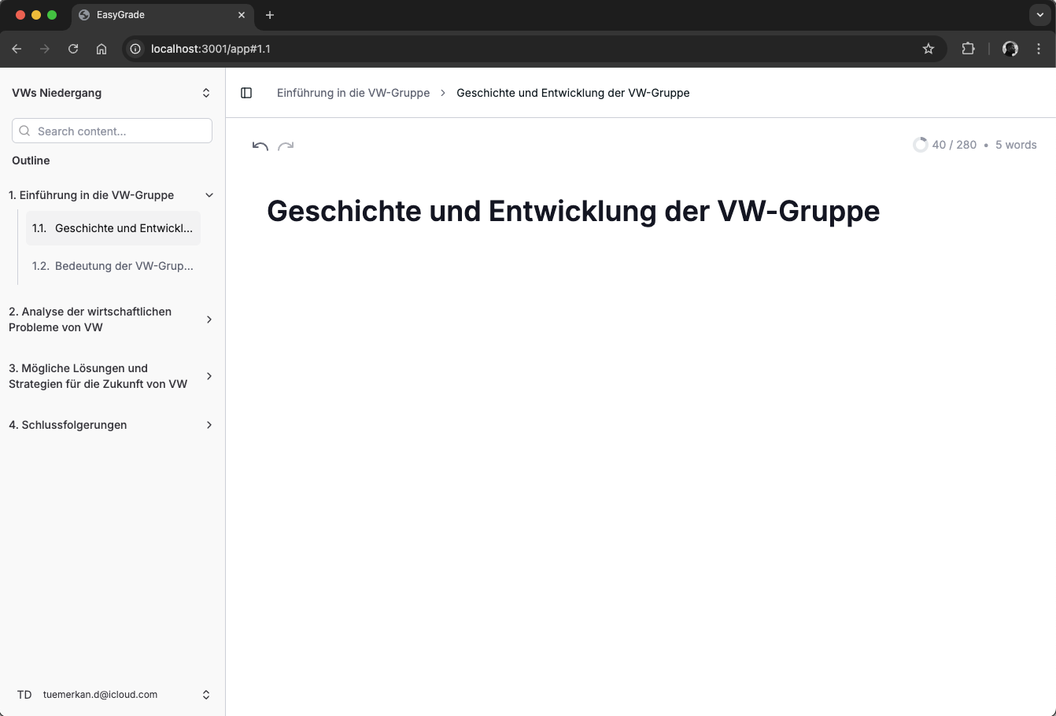Viewport: 1056px width, 716px height.
Task: Click the word count progress circle icon
Action: (921, 145)
